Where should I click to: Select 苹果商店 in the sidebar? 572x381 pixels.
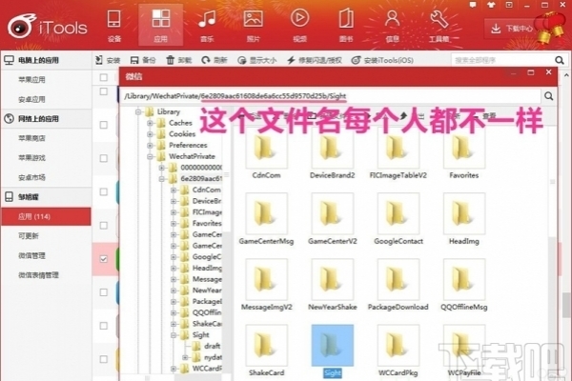pyautogui.click(x=31, y=138)
